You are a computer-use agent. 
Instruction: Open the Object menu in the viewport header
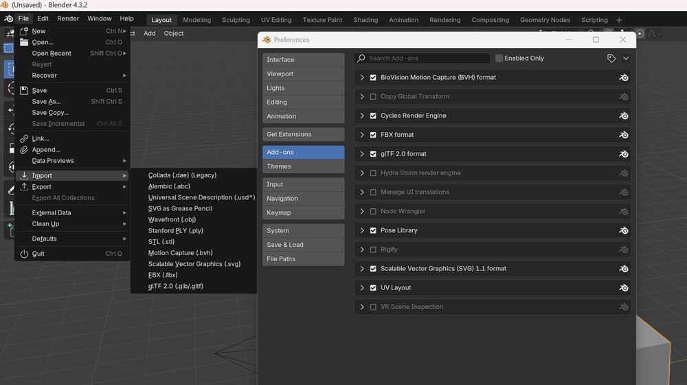coord(174,33)
